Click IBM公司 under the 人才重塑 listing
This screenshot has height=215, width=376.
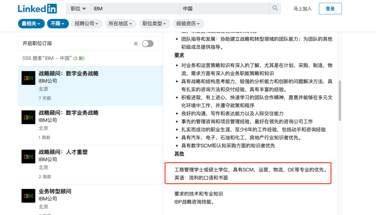pyautogui.click(x=48, y=160)
